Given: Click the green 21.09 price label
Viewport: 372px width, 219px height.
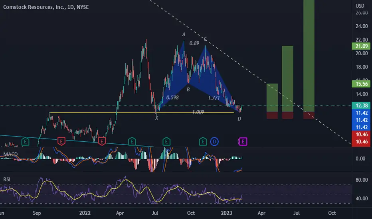Looking at the screenshot, I should tap(362, 46).
